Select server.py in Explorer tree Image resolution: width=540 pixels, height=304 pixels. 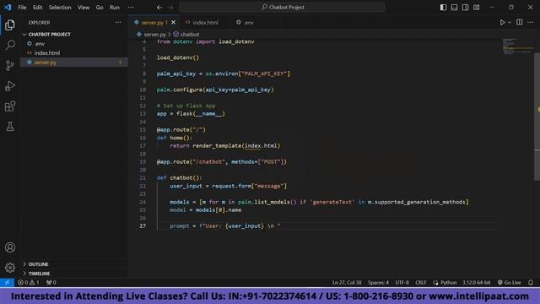click(73, 62)
